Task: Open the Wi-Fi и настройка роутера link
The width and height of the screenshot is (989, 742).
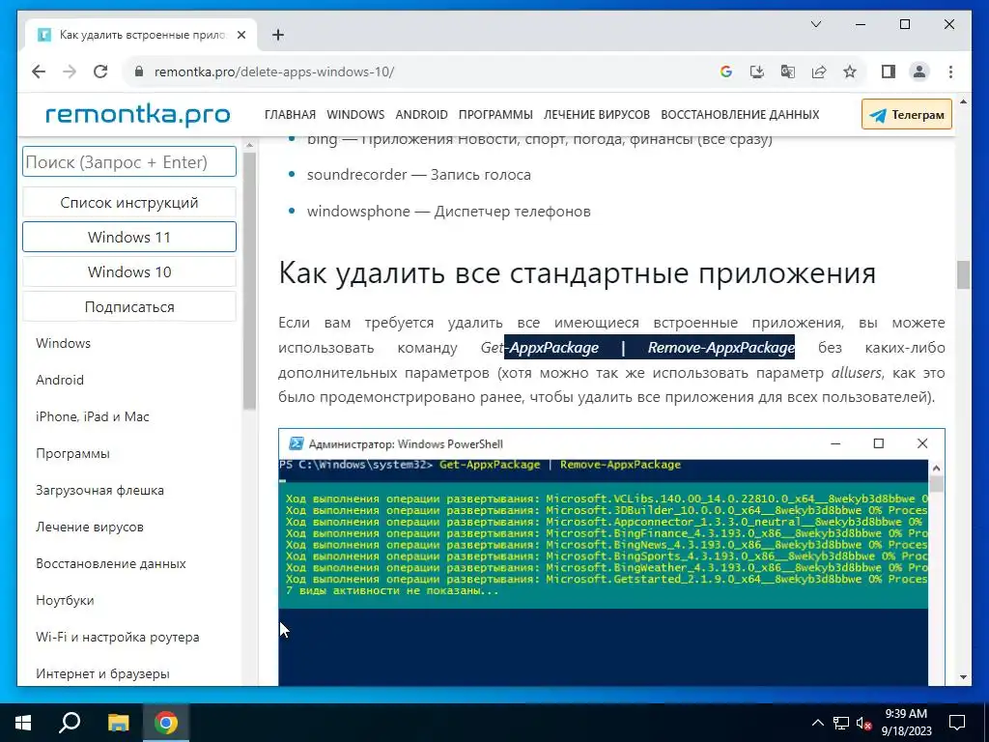Action: point(117,638)
